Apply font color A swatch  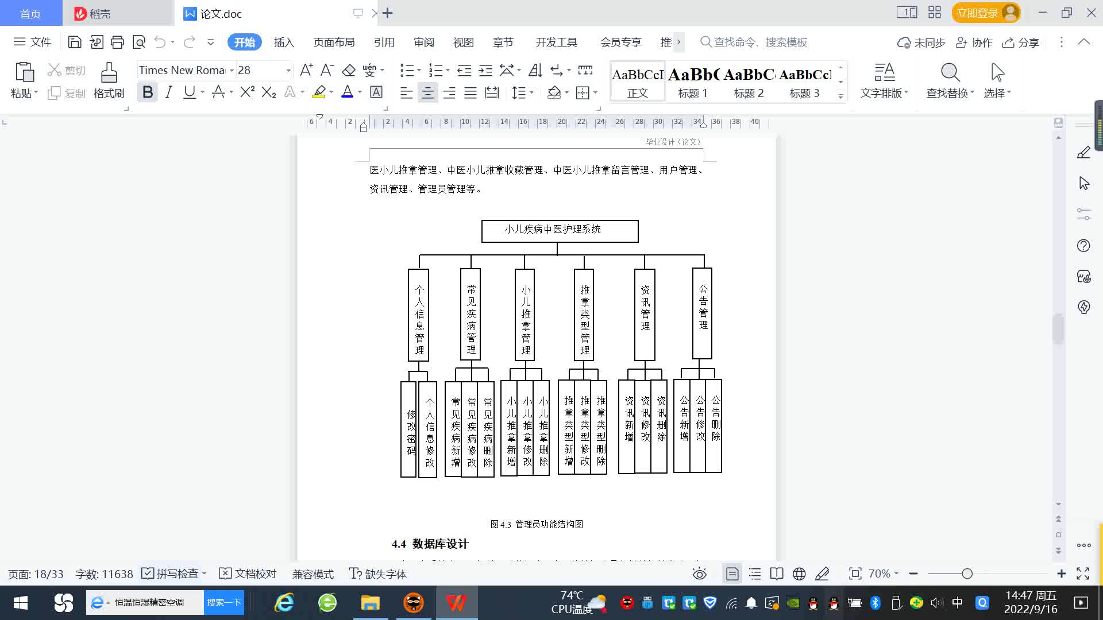tap(347, 92)
